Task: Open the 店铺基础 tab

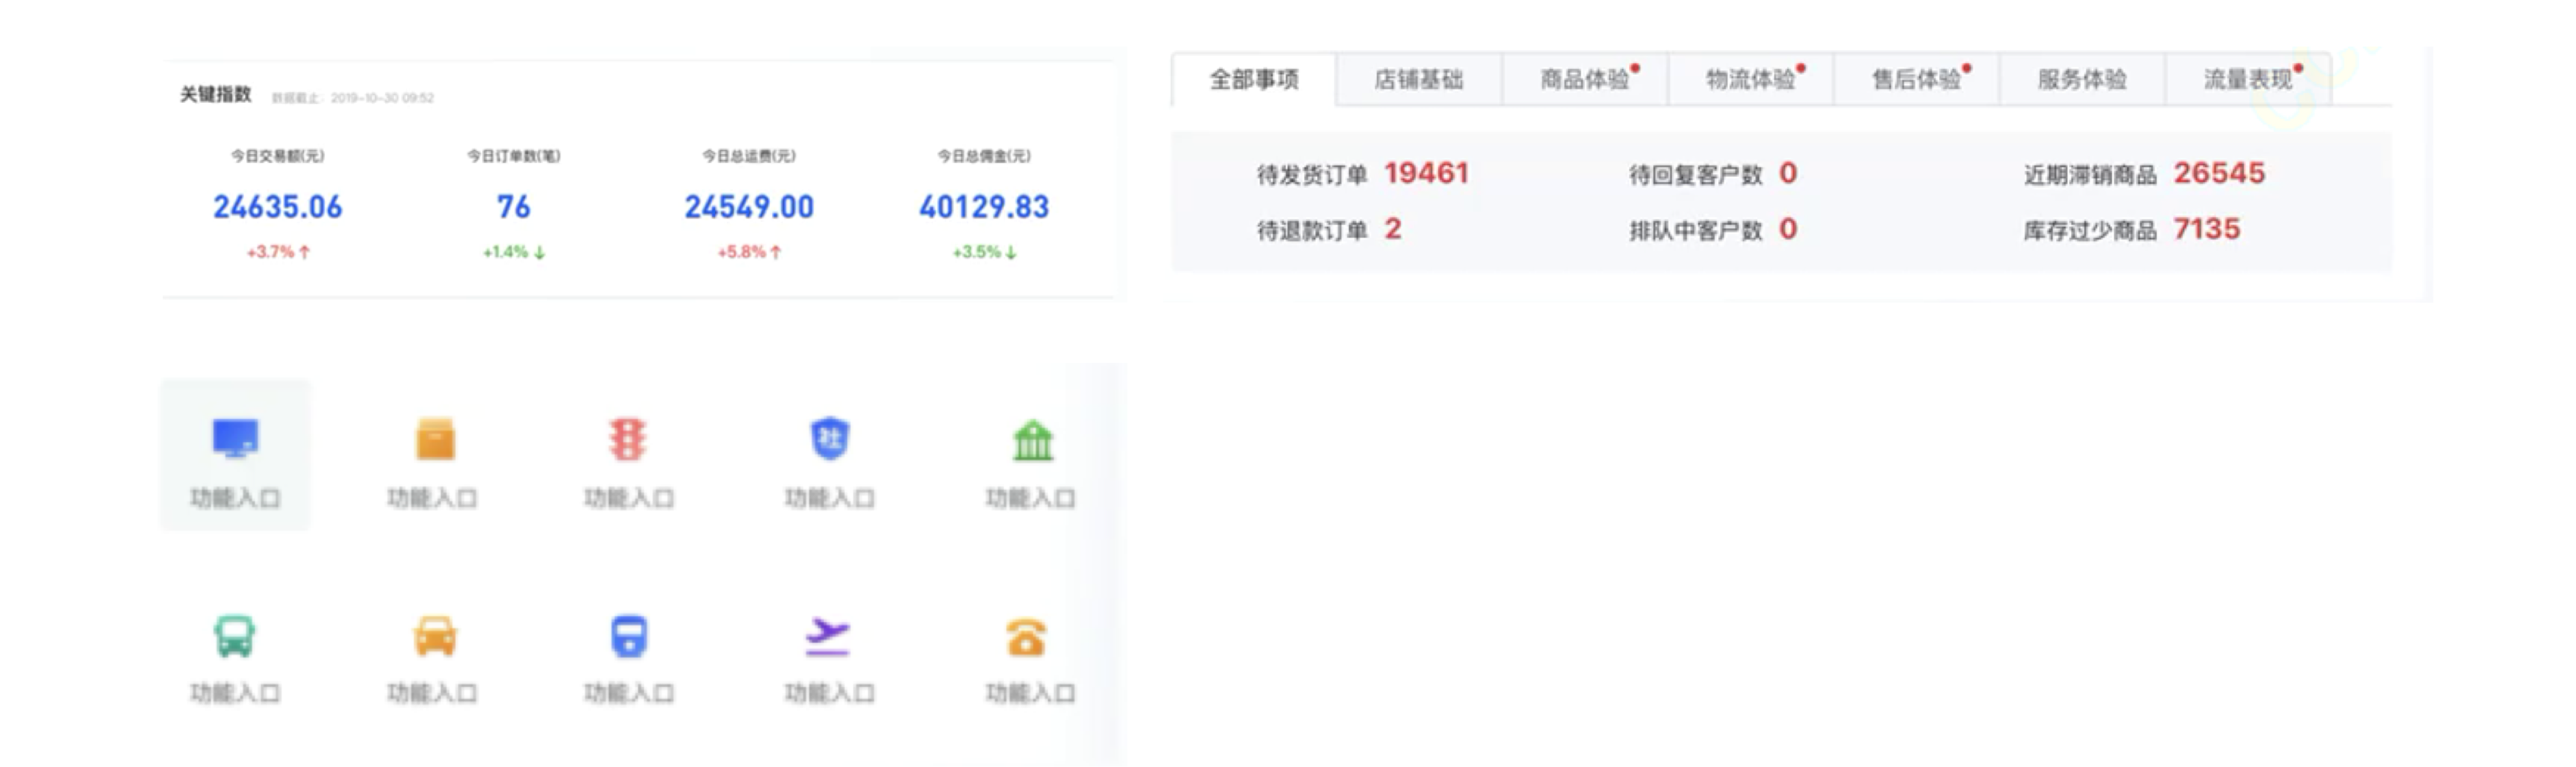Action: tap(1418, 80)
